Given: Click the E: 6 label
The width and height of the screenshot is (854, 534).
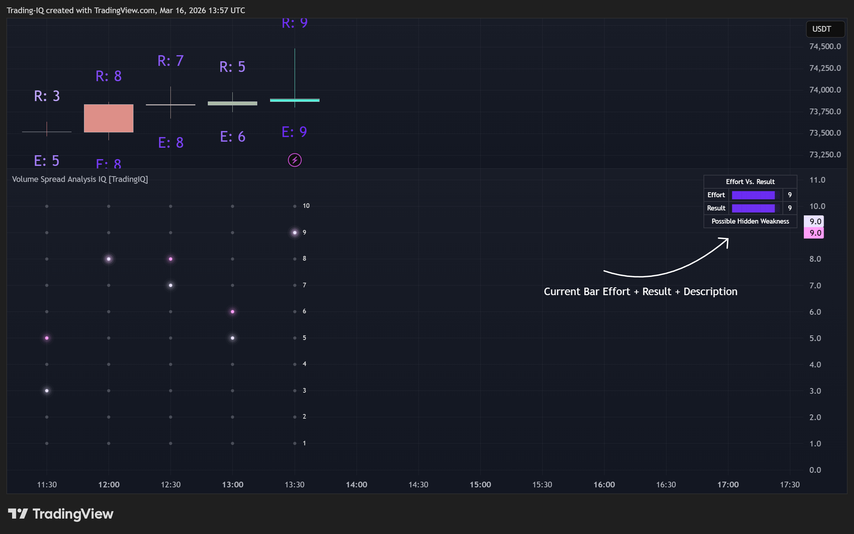Looking at the screenshot, I should tap(232, 136).
